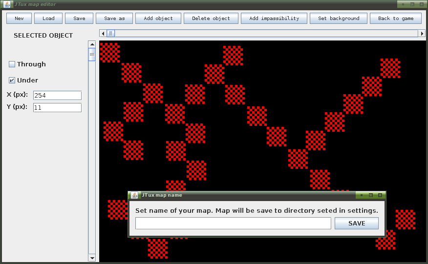Minimize the JTux map name dialog

tap(362, 195)
